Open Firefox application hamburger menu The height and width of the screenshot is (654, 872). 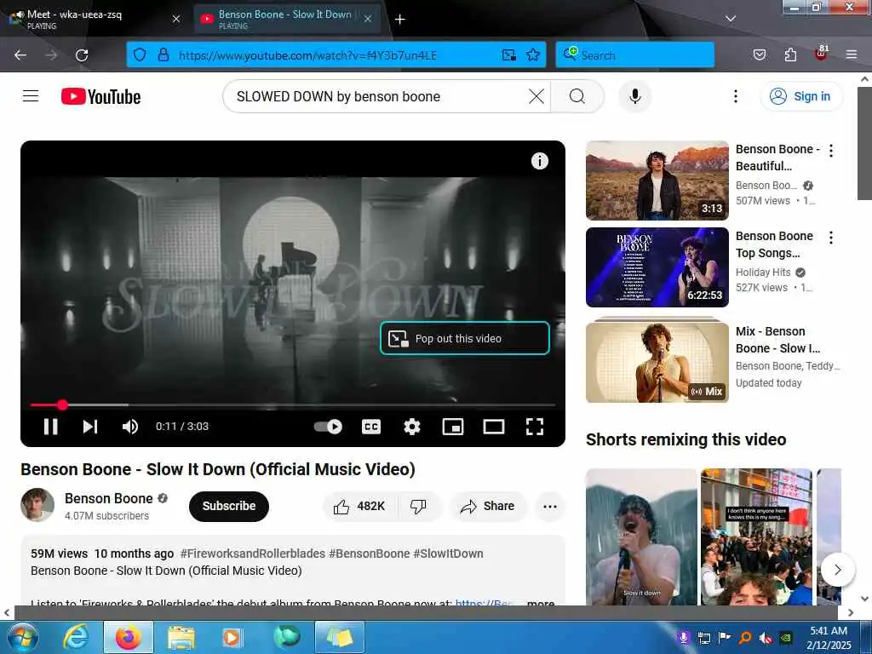pyautogui.click(x=851, y=55)
